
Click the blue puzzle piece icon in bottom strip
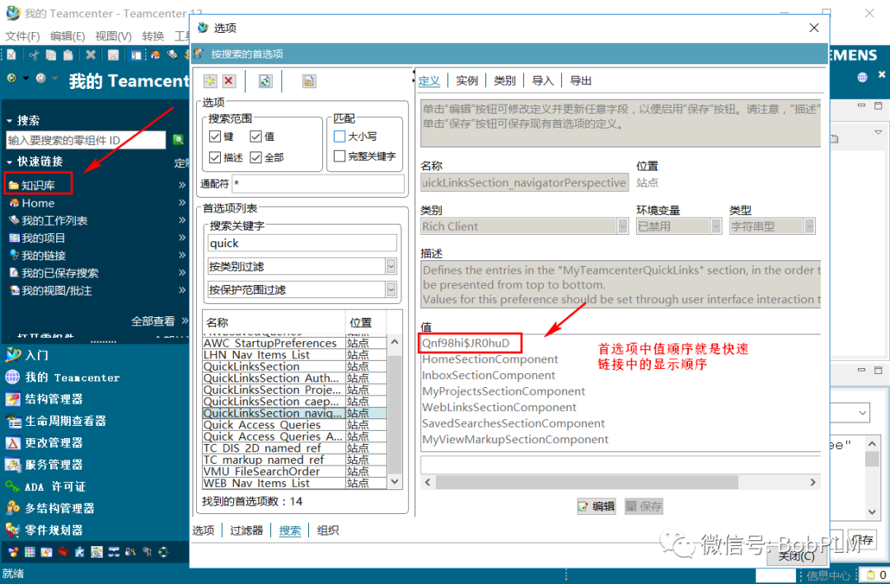click(x=80, y=551)
